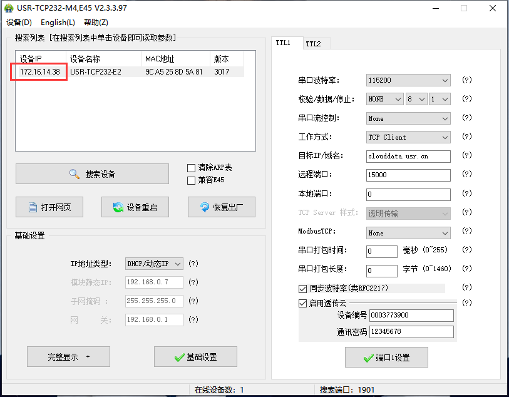509x397 pixels.
Task: Open the 串口波特率 115200 dropdown
Action: click(408, 80)
